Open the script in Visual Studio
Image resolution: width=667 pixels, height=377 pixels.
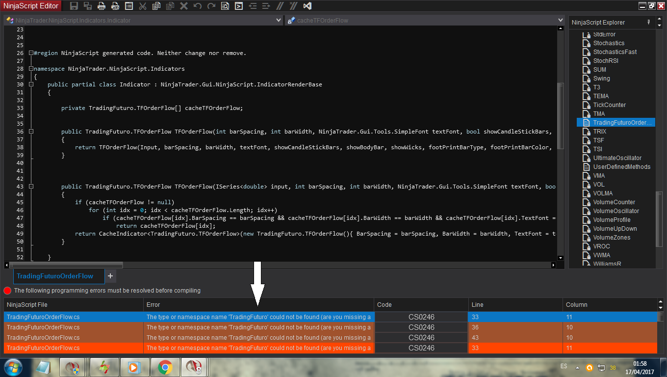pos(308,6)
